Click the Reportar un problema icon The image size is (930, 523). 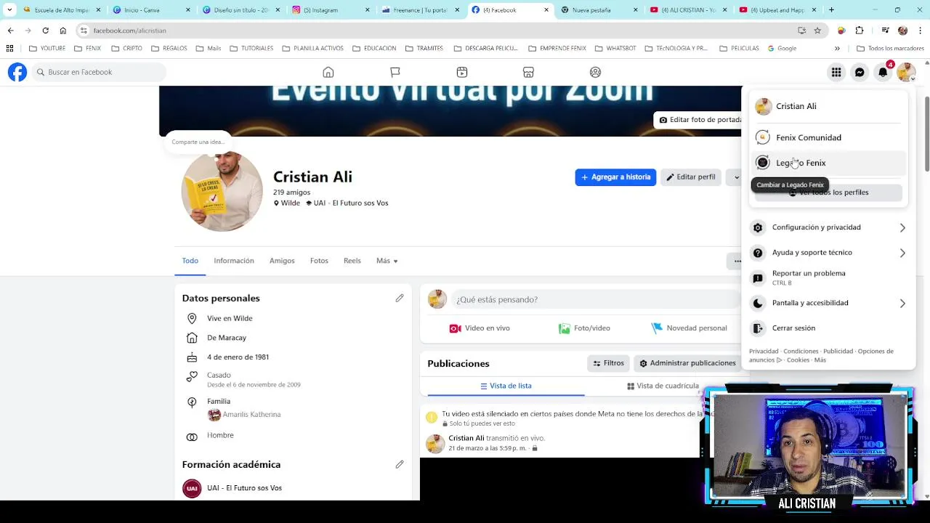click(758, 278)
